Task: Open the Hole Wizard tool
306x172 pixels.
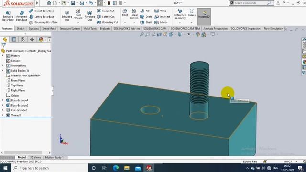Action: [78, 14]
